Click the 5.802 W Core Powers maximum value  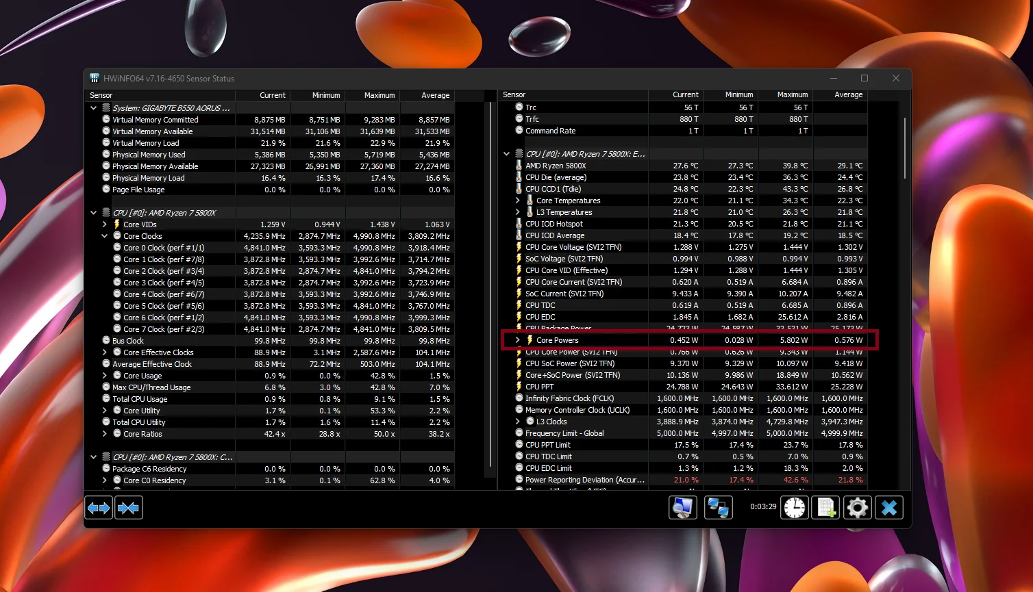point(793,340)
